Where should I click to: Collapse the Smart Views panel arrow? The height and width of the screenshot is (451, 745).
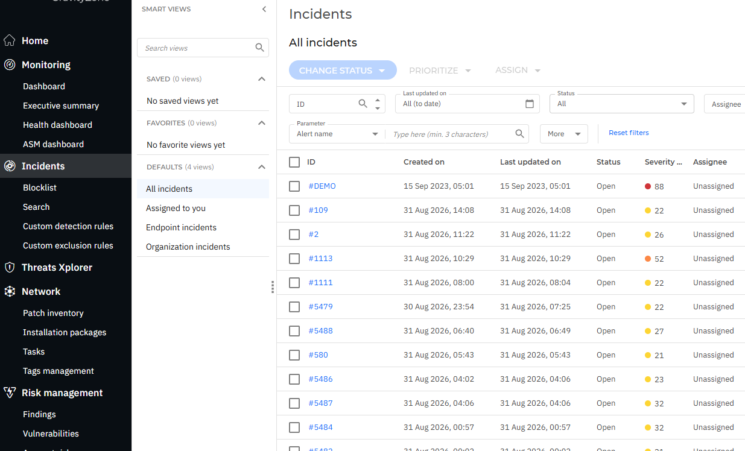coord(264,9)
